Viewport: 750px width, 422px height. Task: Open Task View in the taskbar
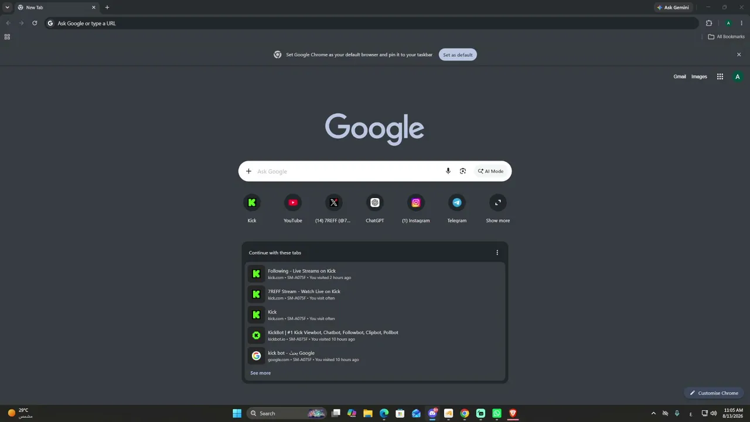point(336,413)
